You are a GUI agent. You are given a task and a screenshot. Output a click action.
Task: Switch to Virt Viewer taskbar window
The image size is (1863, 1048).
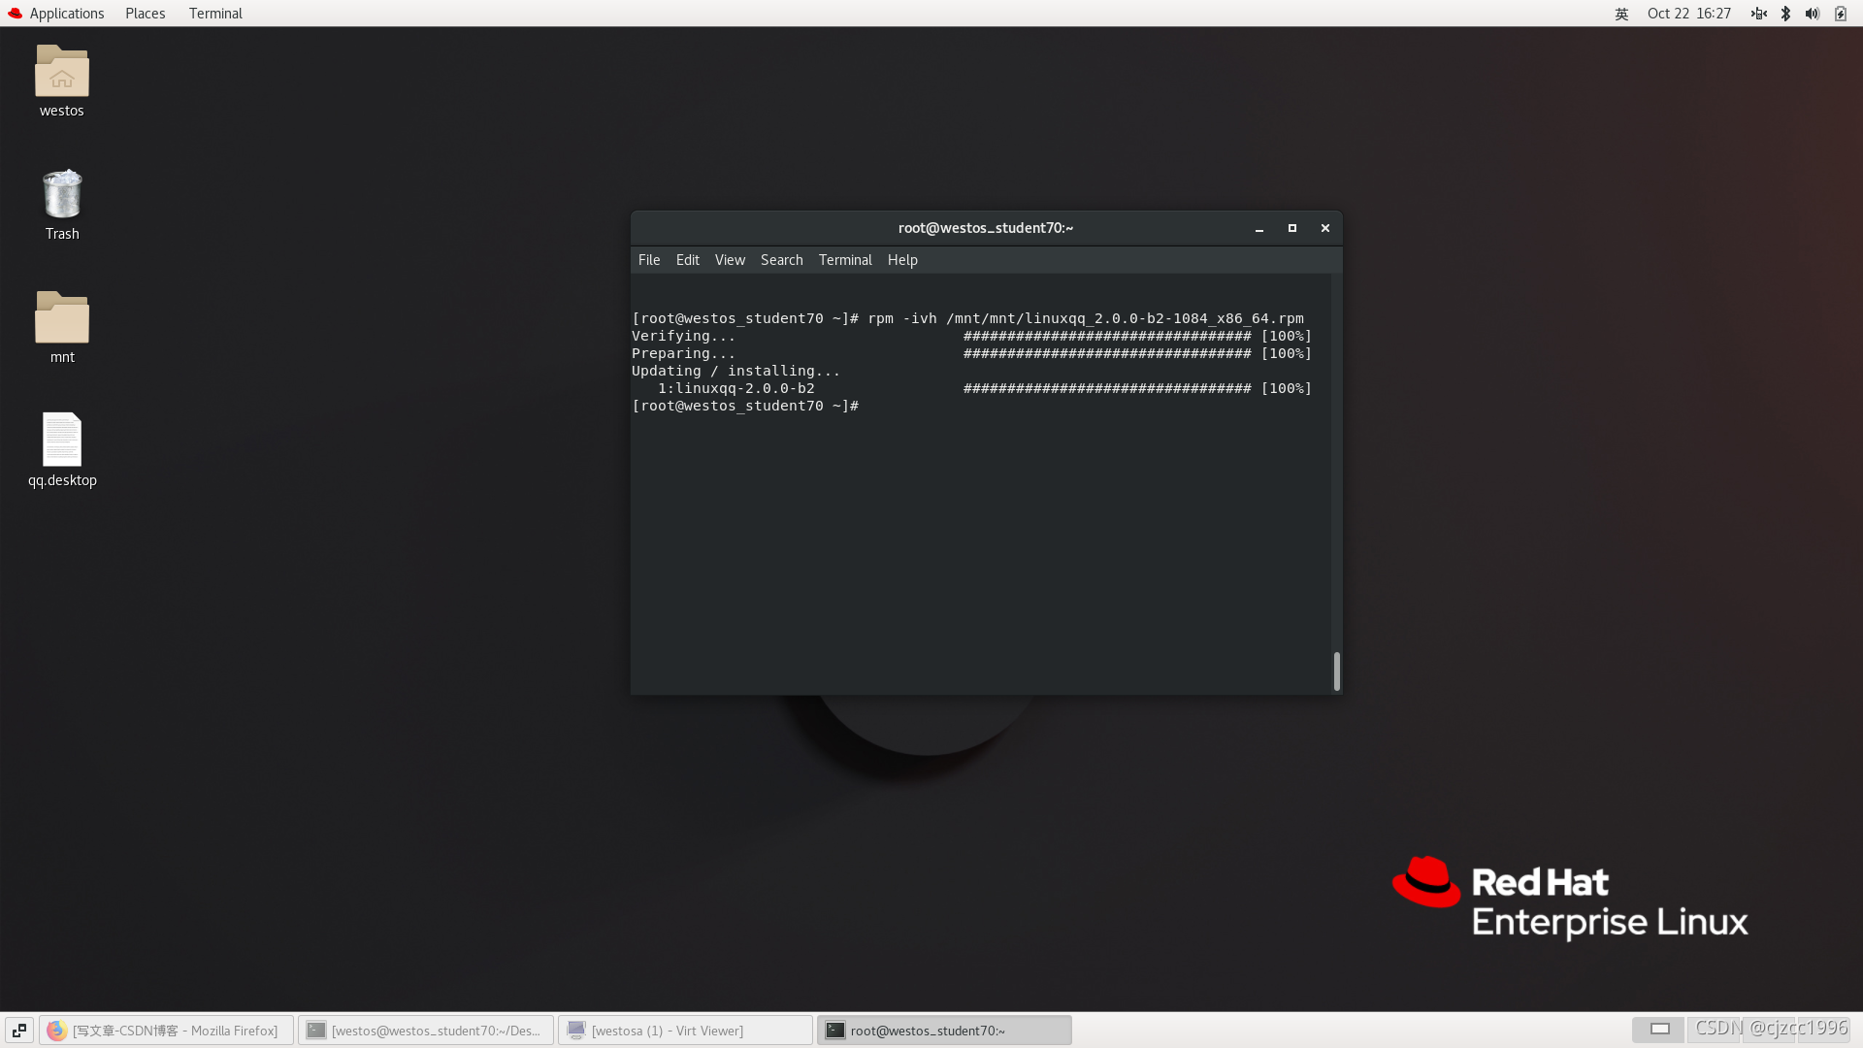pos(684,1030)
